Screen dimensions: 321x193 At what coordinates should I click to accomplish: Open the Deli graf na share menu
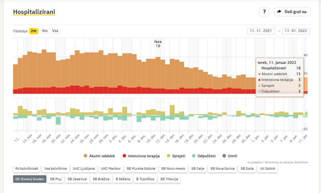click(x=292, y=12)
